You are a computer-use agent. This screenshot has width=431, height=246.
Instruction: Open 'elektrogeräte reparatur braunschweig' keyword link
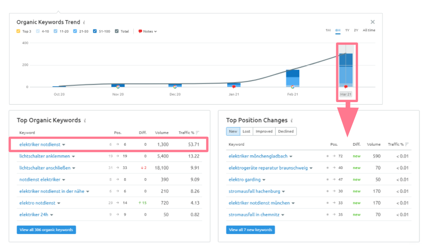click(x=268, y=168)
